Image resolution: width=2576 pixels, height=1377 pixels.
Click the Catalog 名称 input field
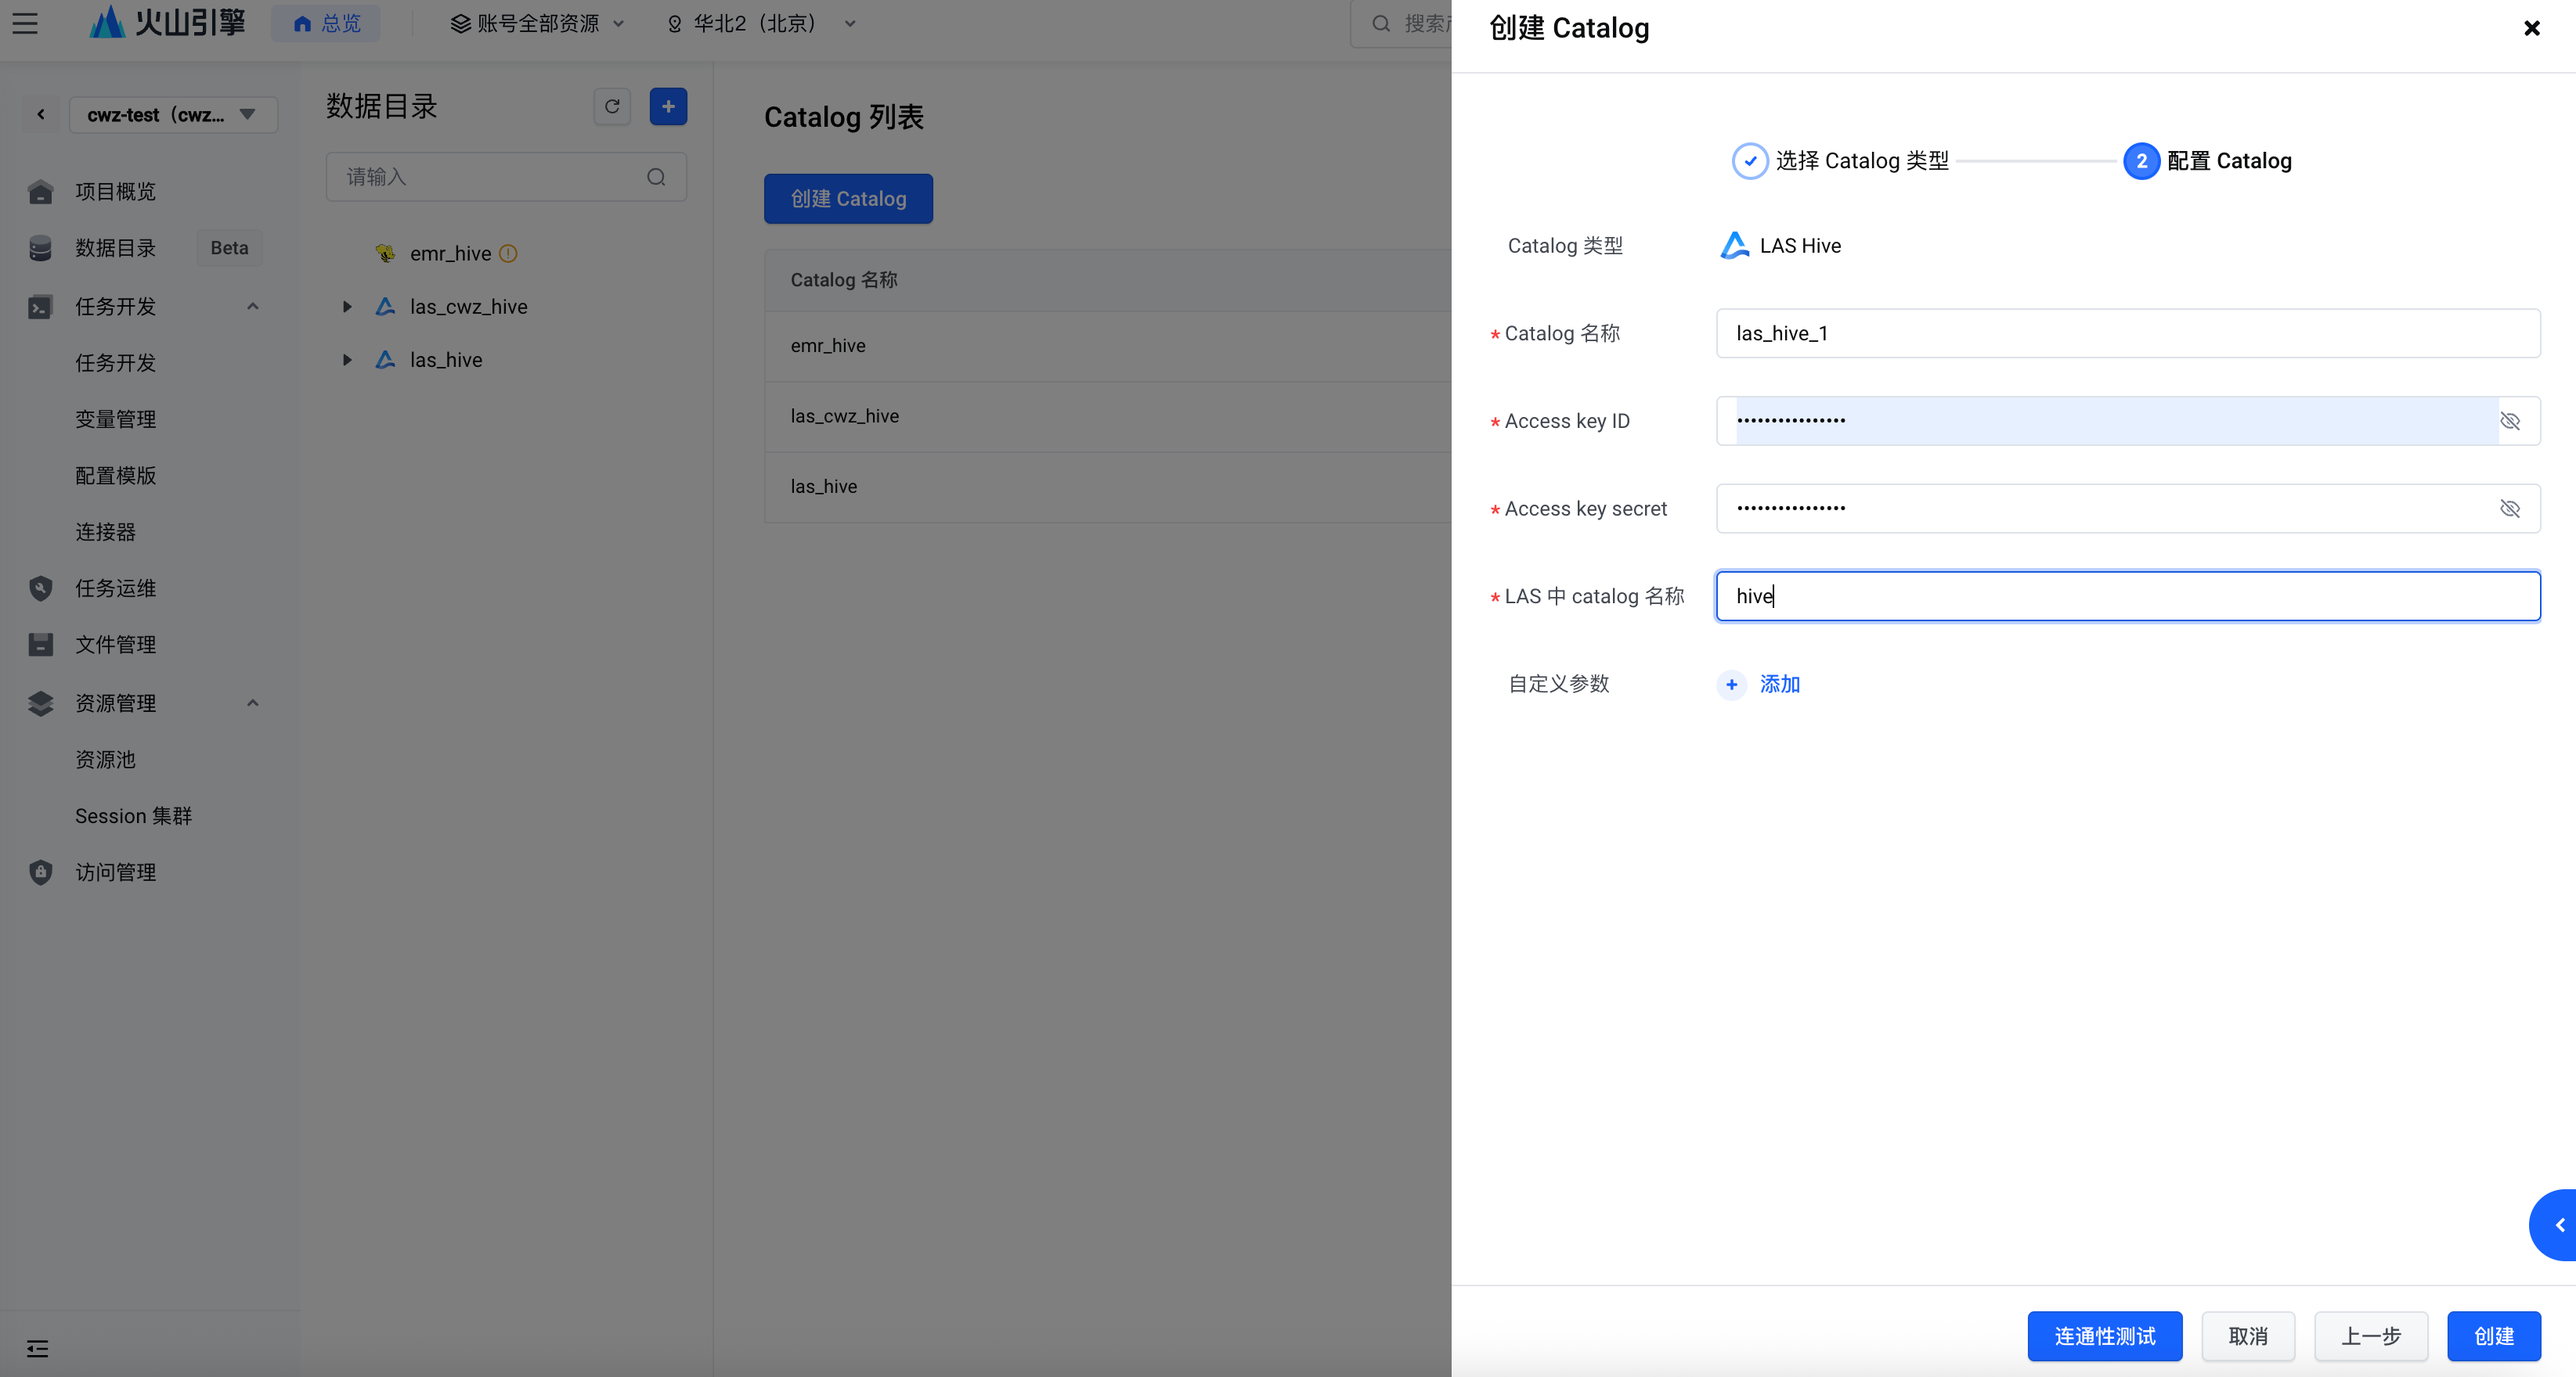pos(2127,333)
